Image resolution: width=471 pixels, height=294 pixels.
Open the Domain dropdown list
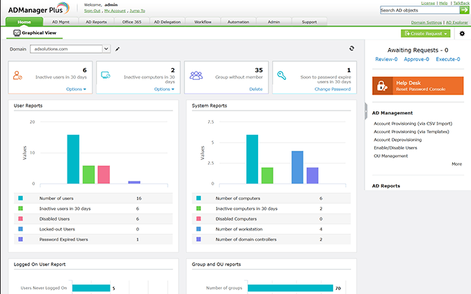[x=106, y=49]
